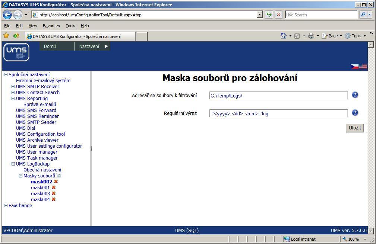Open UMS SMS Forward settings
The width and height of the screenshot is (376, 244).
pyautogui.click(x=36, y=110)
